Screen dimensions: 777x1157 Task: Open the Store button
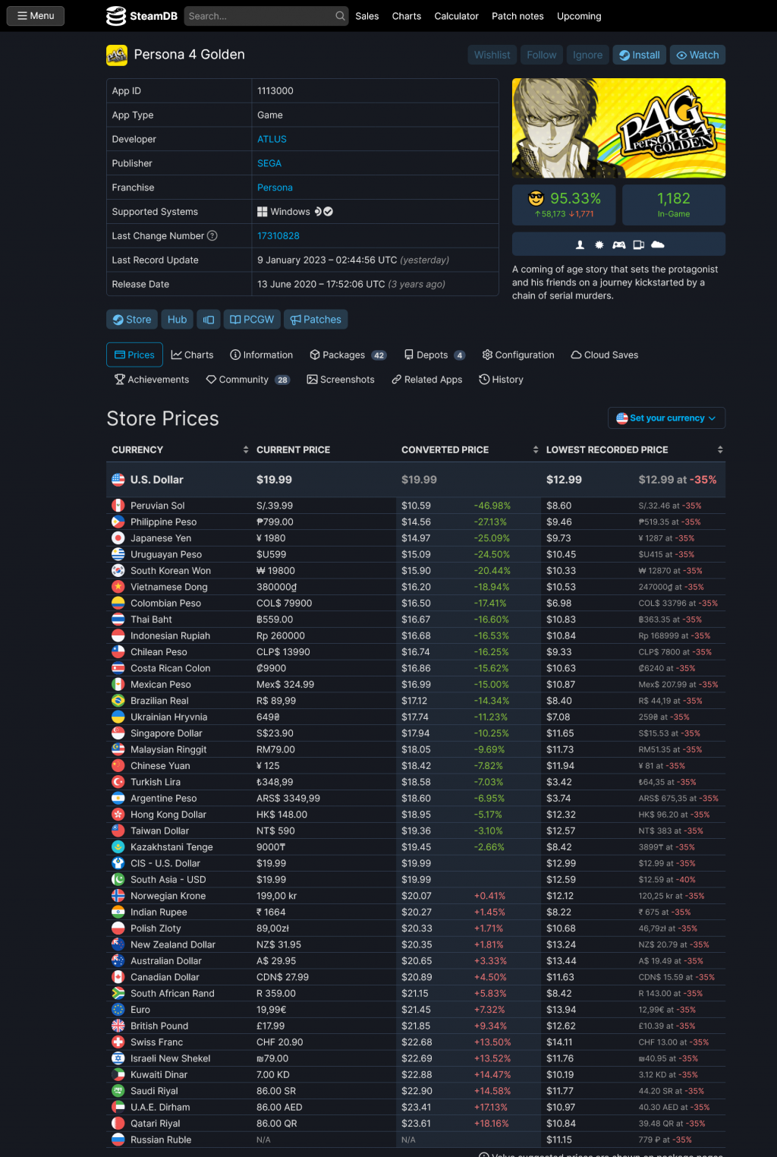pos(132,320)
